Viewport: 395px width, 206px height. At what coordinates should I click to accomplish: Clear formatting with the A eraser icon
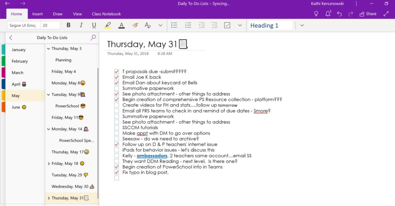[x=148, y=25]
